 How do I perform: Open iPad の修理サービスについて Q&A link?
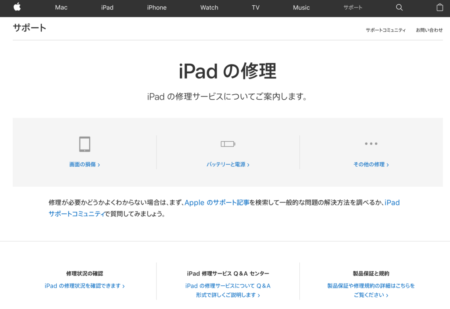click(228, 291)
